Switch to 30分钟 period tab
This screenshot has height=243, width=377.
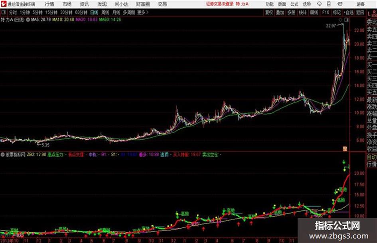[x=66, y=12]
